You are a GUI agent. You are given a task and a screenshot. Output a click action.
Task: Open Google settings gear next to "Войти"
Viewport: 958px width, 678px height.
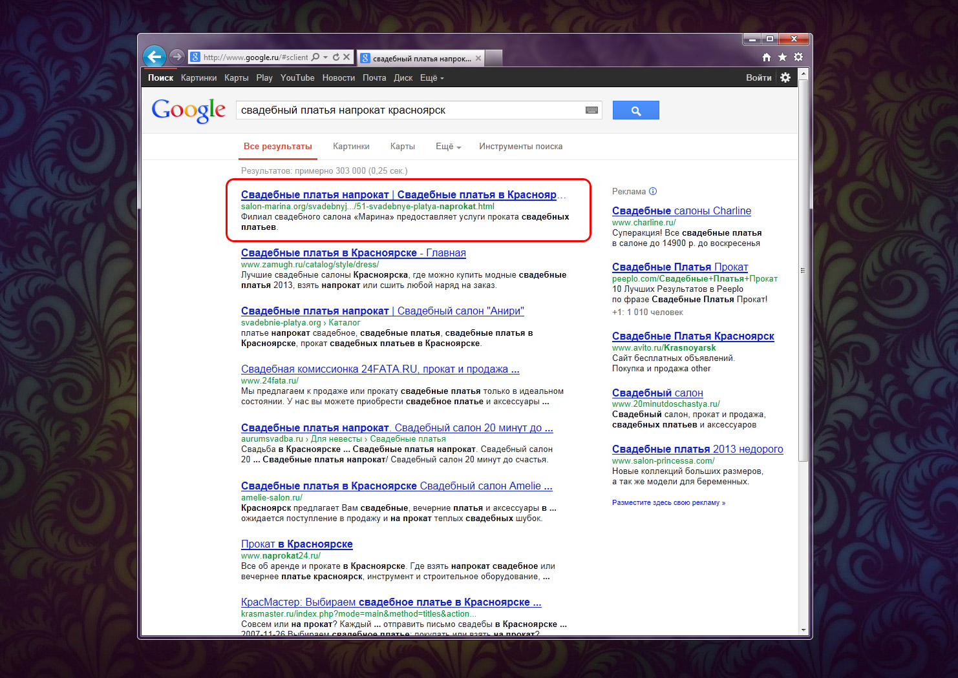[x=785, y=77]
